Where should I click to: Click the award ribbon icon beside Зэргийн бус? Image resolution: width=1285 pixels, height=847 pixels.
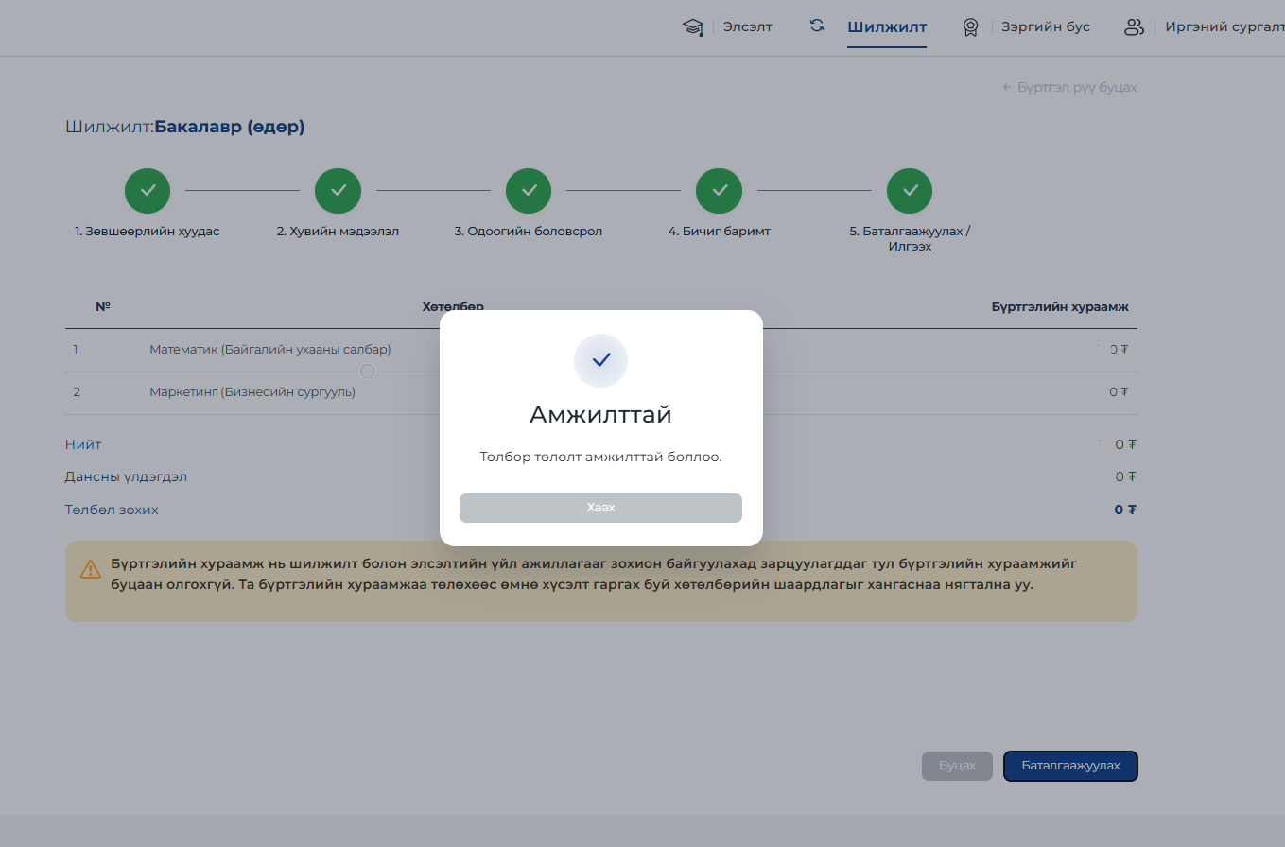click(x=970, y=27)
